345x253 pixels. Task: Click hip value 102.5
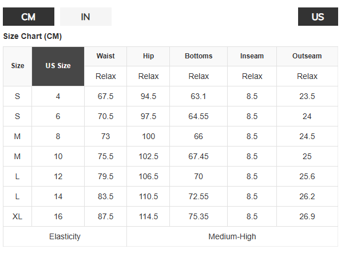coord(148,156)
